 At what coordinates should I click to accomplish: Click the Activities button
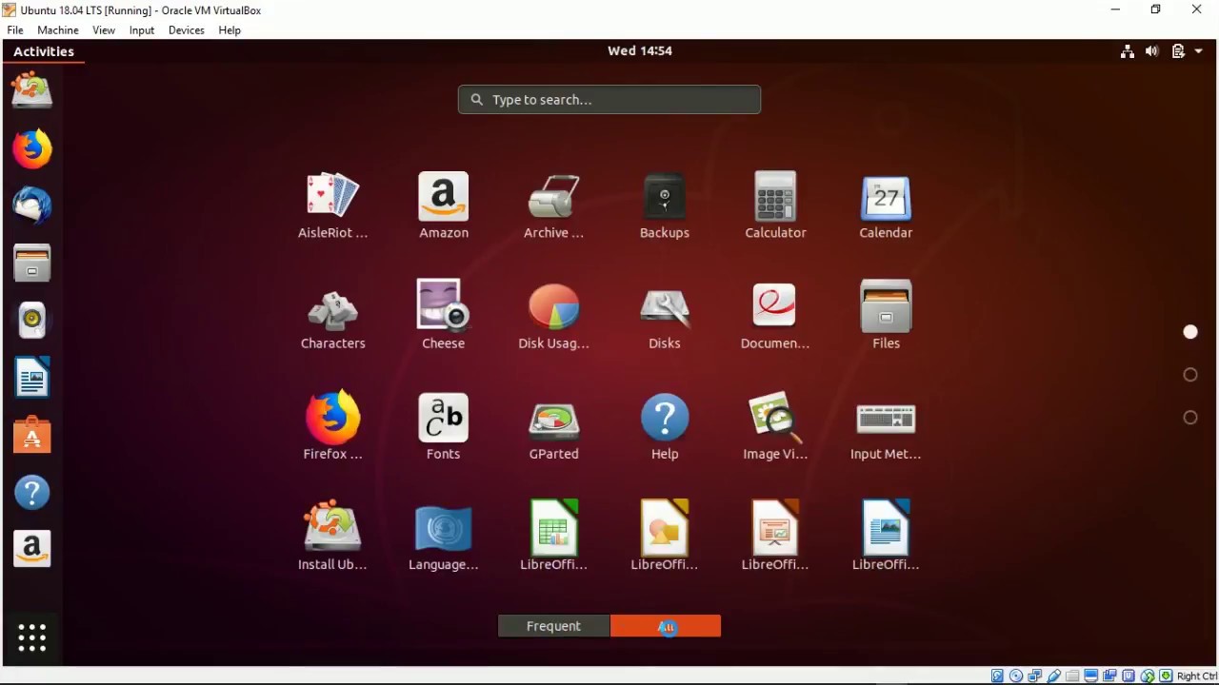[x=44, y=51]
